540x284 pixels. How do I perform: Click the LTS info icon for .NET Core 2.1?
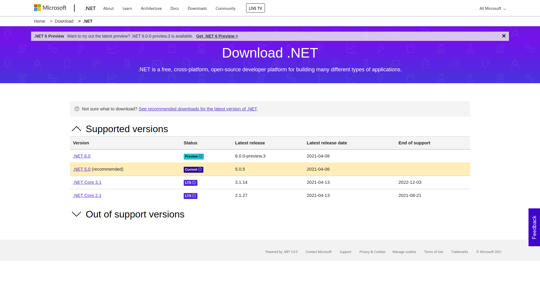[194, 196]
